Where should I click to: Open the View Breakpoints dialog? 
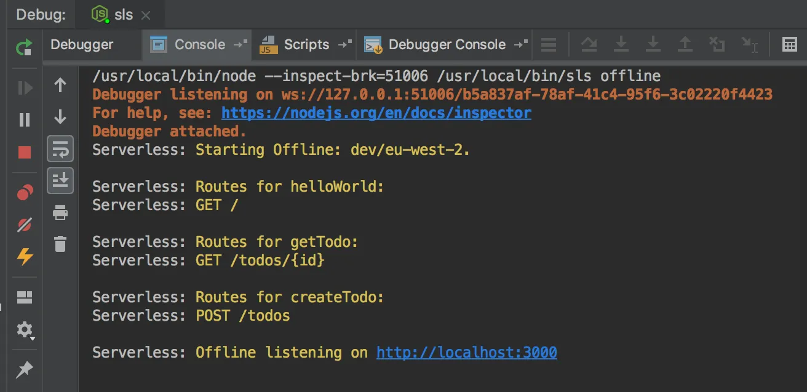tap(25, 193)
